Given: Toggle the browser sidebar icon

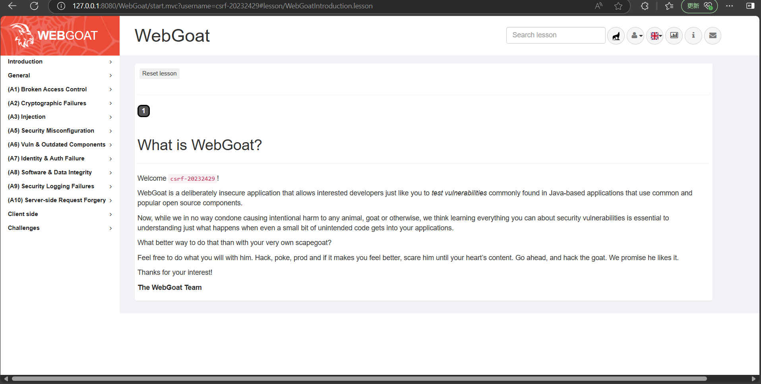Looking at the screenshot, I should [x=750, y=6].
